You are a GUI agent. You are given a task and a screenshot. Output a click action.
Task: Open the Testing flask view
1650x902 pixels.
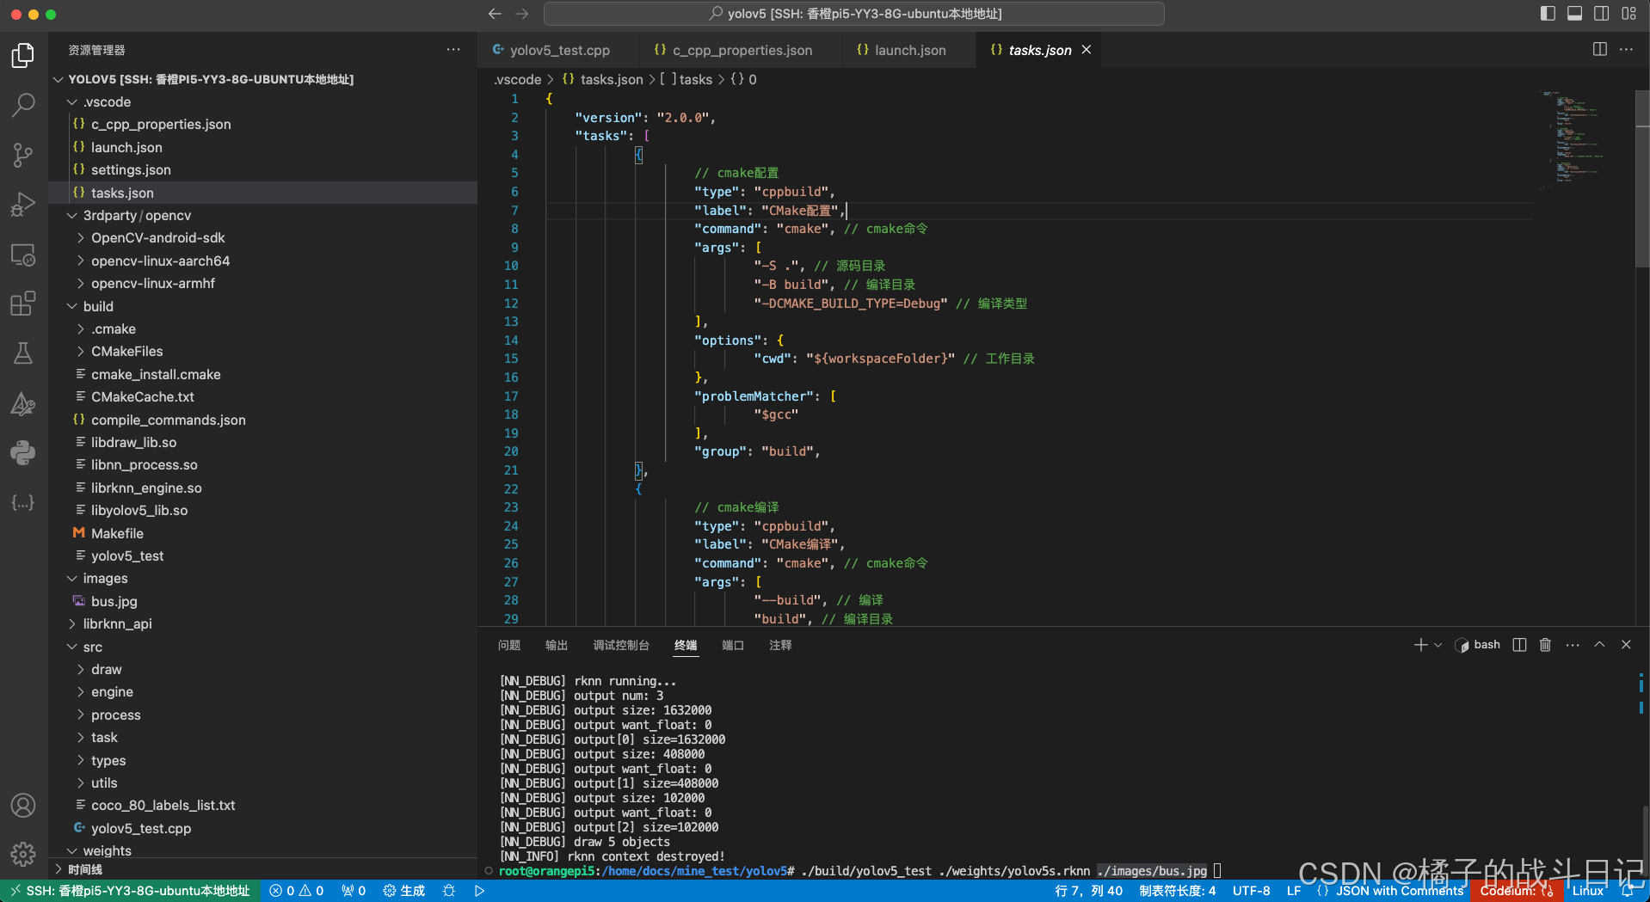point(23,353)
